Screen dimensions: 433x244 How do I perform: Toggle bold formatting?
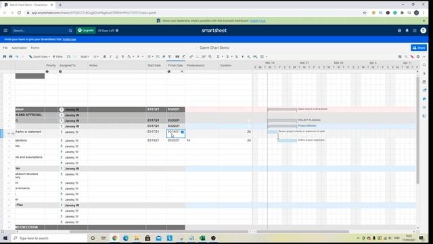click(105, 57)
